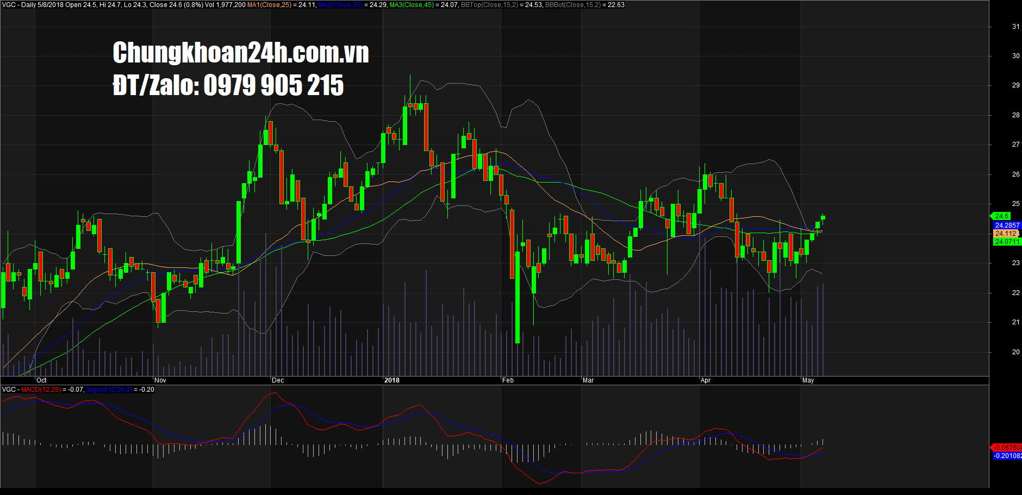Click the 2018 year marker on time axis

pyautogui.click(x=391, y=380)
